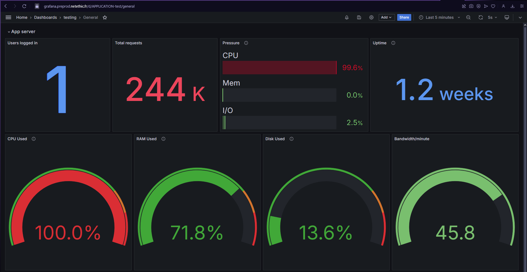527x272 pixels.
Task: Open the Last 5 minutes time picker
Action: (x=439, y=17)
